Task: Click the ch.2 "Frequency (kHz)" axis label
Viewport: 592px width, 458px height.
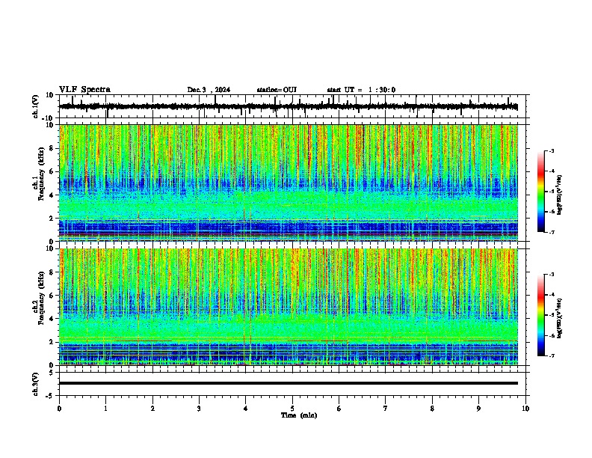Action: (41, 298)
